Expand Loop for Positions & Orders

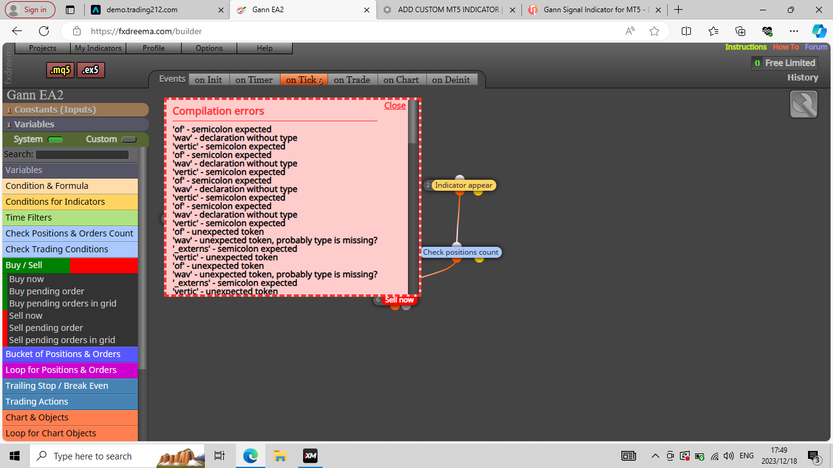point(70,370)
